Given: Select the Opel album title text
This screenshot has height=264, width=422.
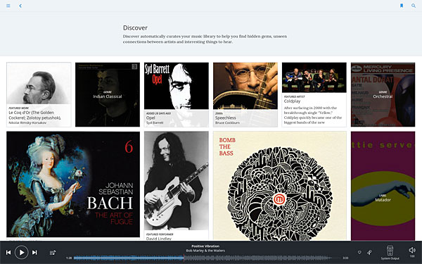Looking at the screenshot, I should [151, 118].
